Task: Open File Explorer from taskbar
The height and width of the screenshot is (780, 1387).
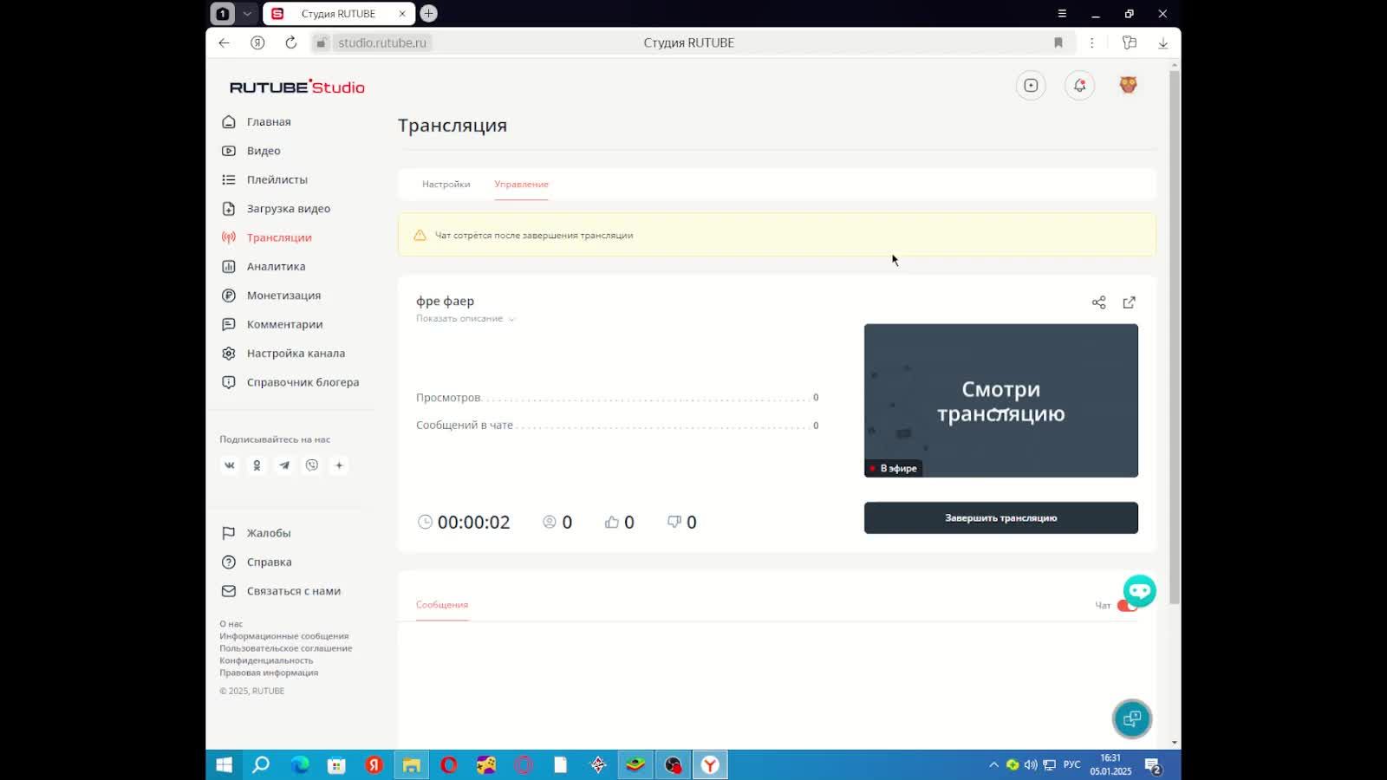Action: point(412,765)
